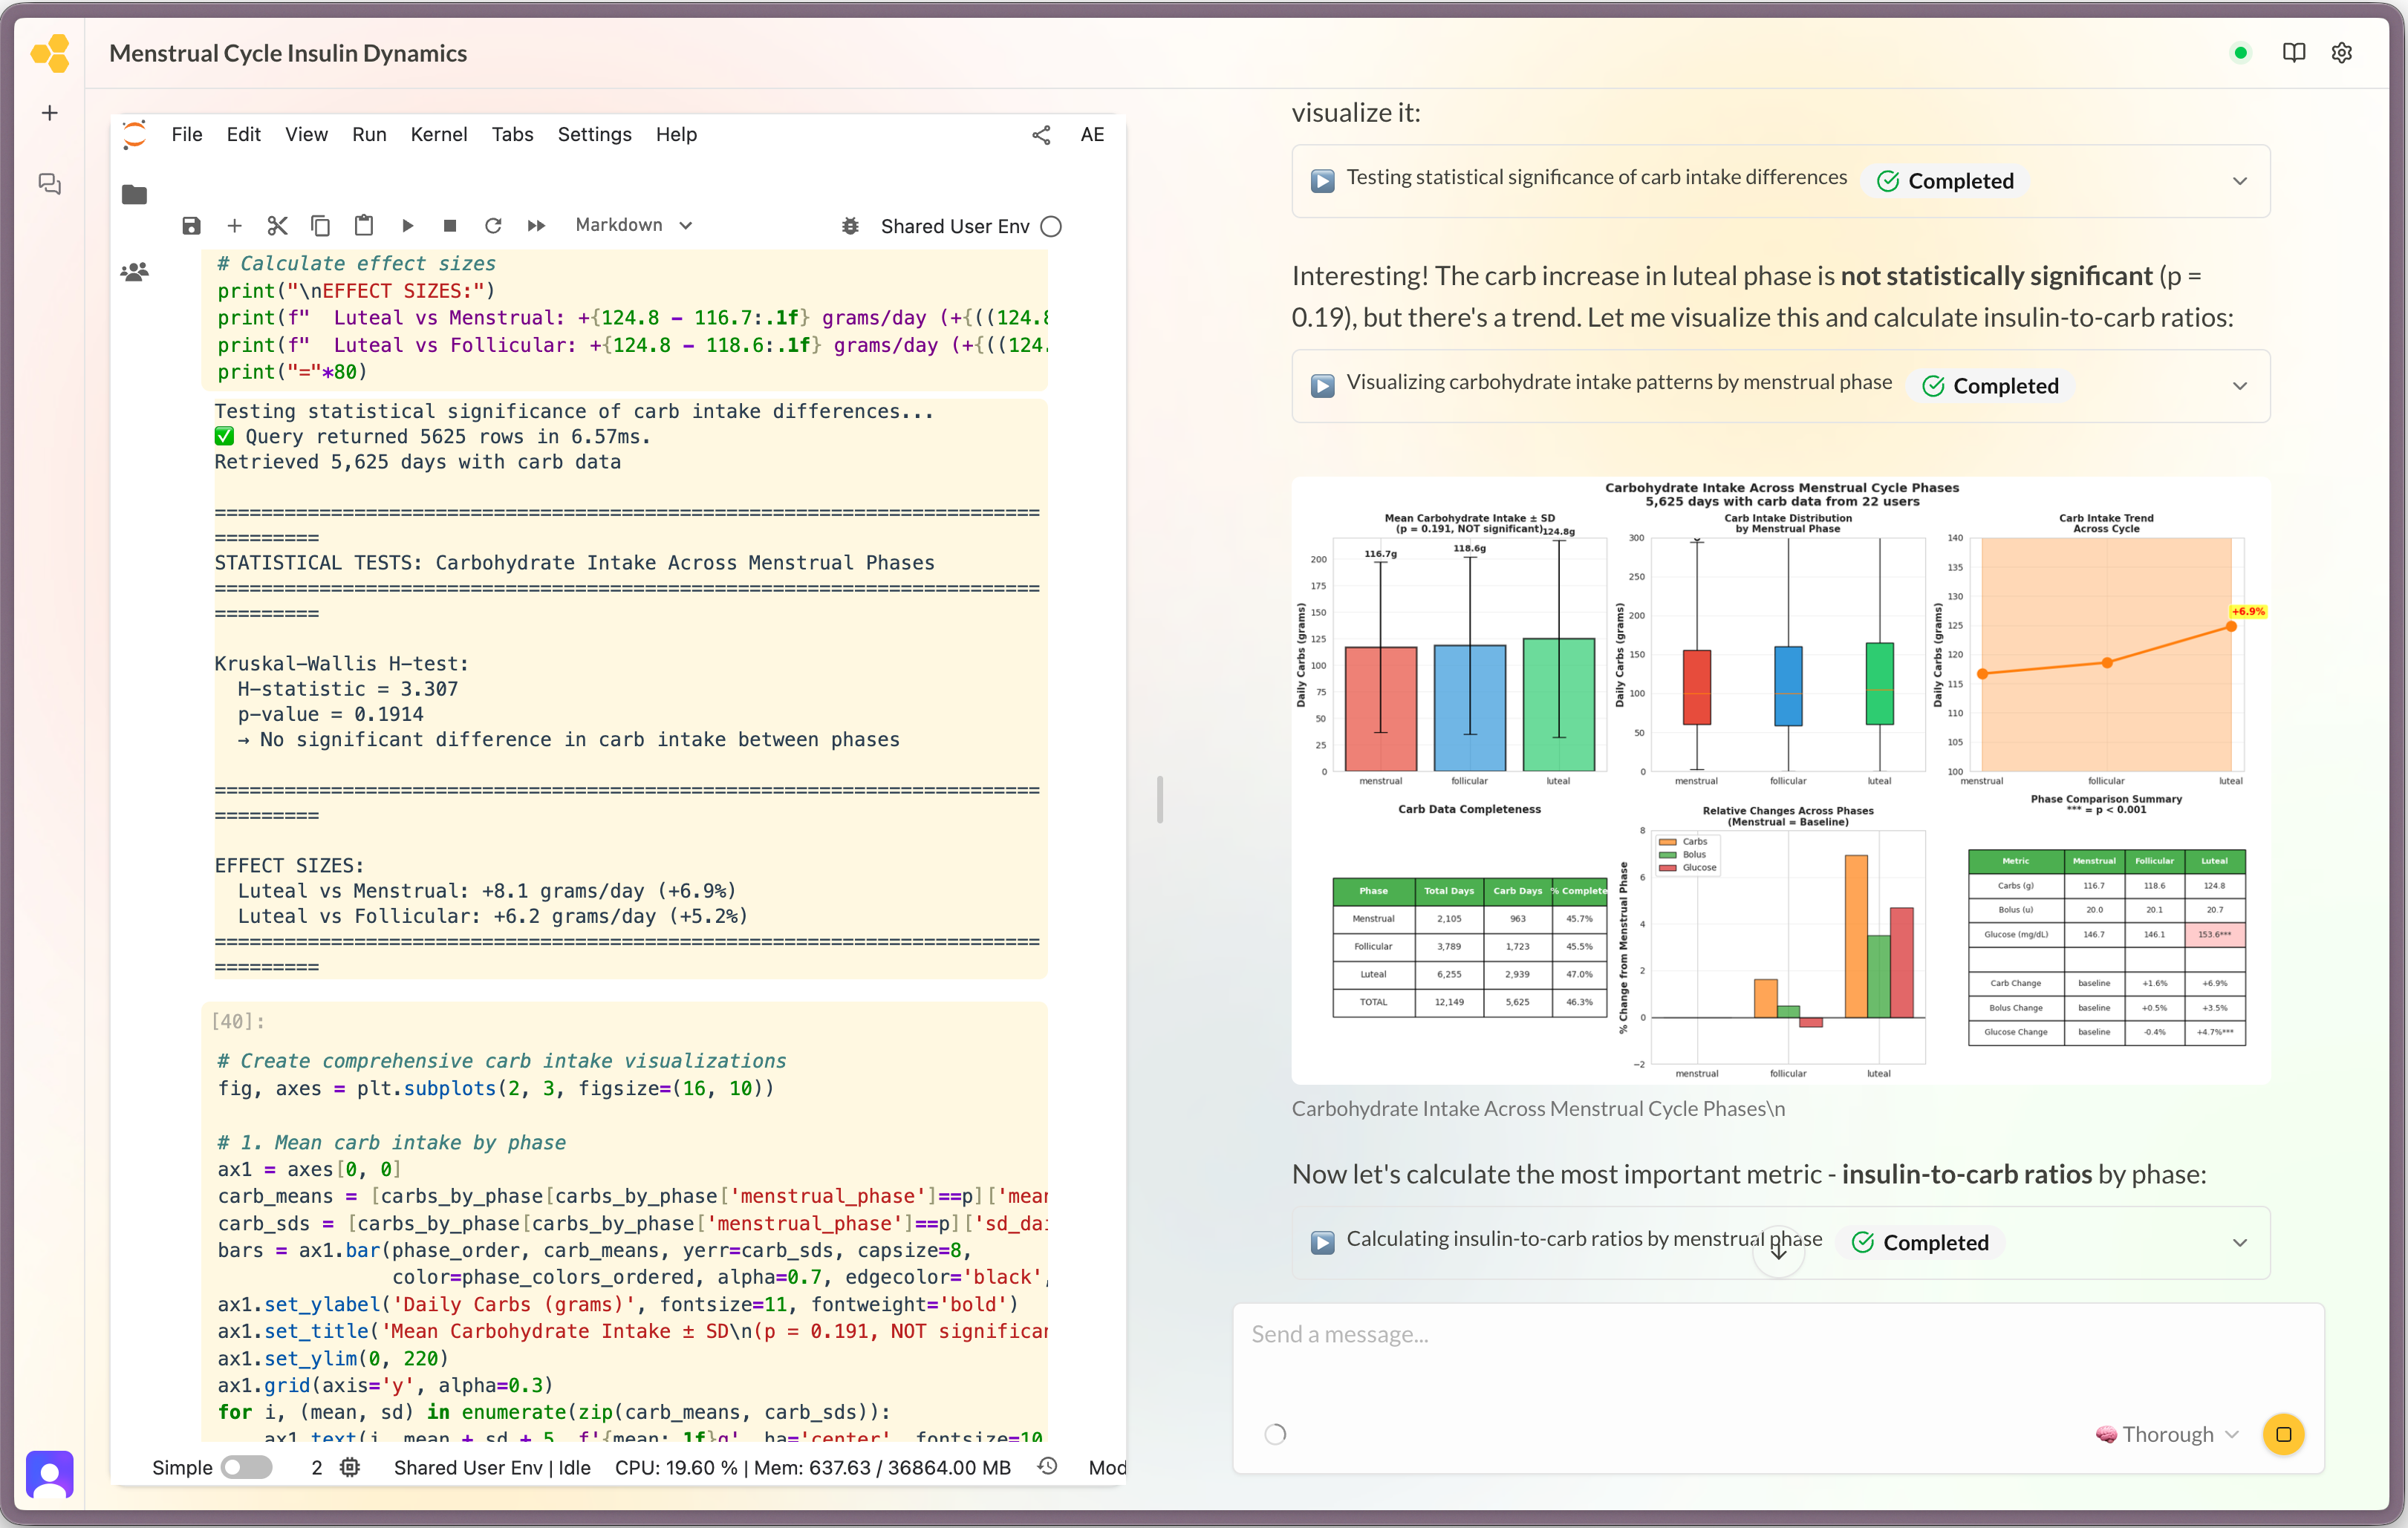Open the Kernel menu
Image resolution: width=2408 pixels, height=1528 pixels.
(438, 134)
